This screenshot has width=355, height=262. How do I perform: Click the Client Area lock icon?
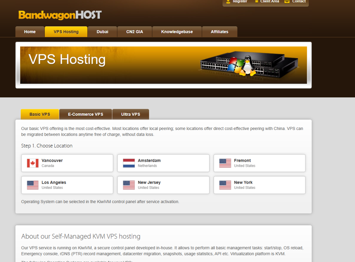click(257, 1)
